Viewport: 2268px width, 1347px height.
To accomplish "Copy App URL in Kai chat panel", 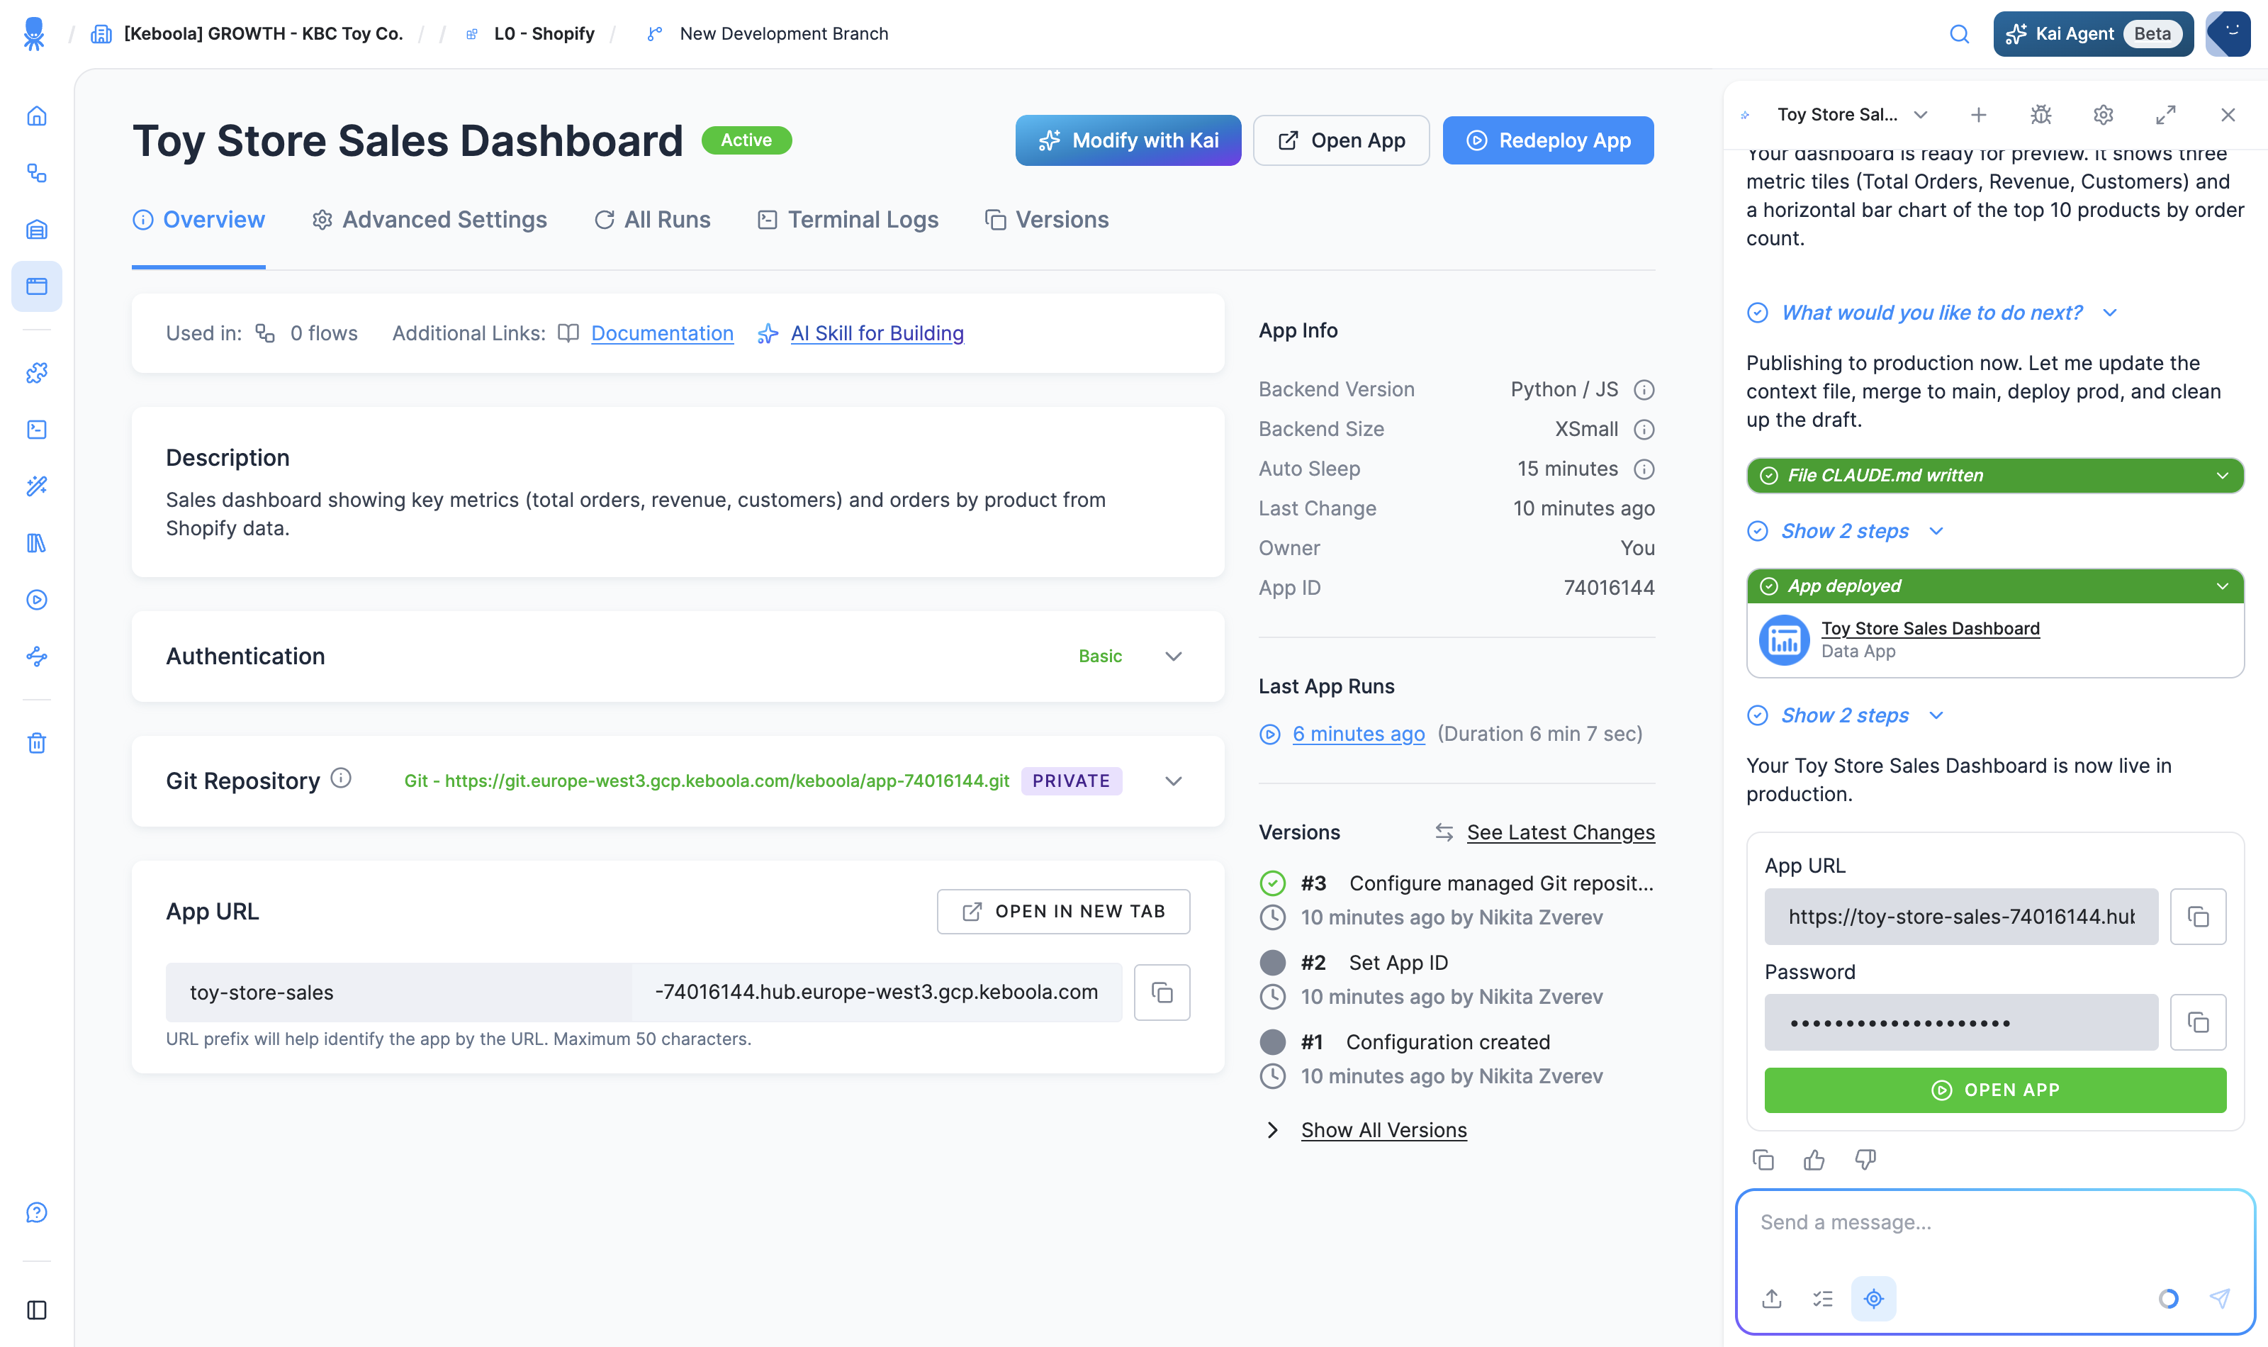I will pyautogui.click(x=2198, y=917).
